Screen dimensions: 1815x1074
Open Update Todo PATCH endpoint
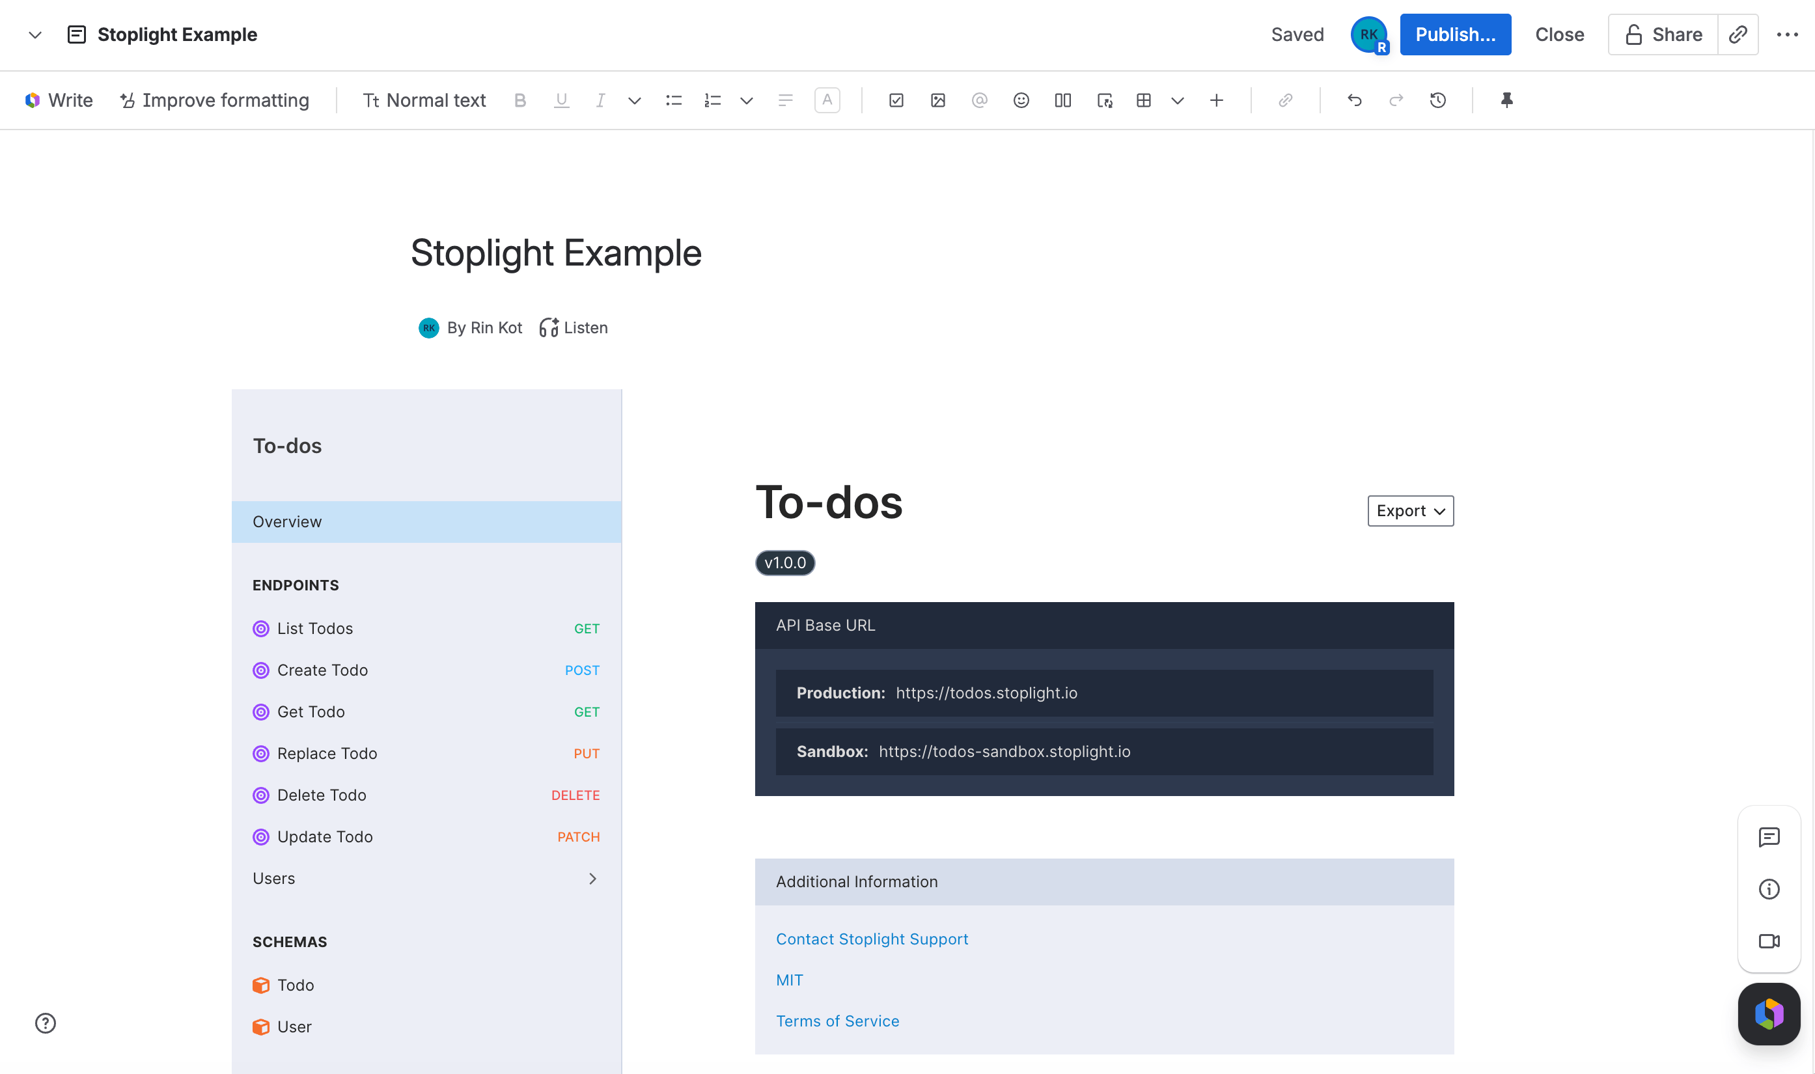426,836
